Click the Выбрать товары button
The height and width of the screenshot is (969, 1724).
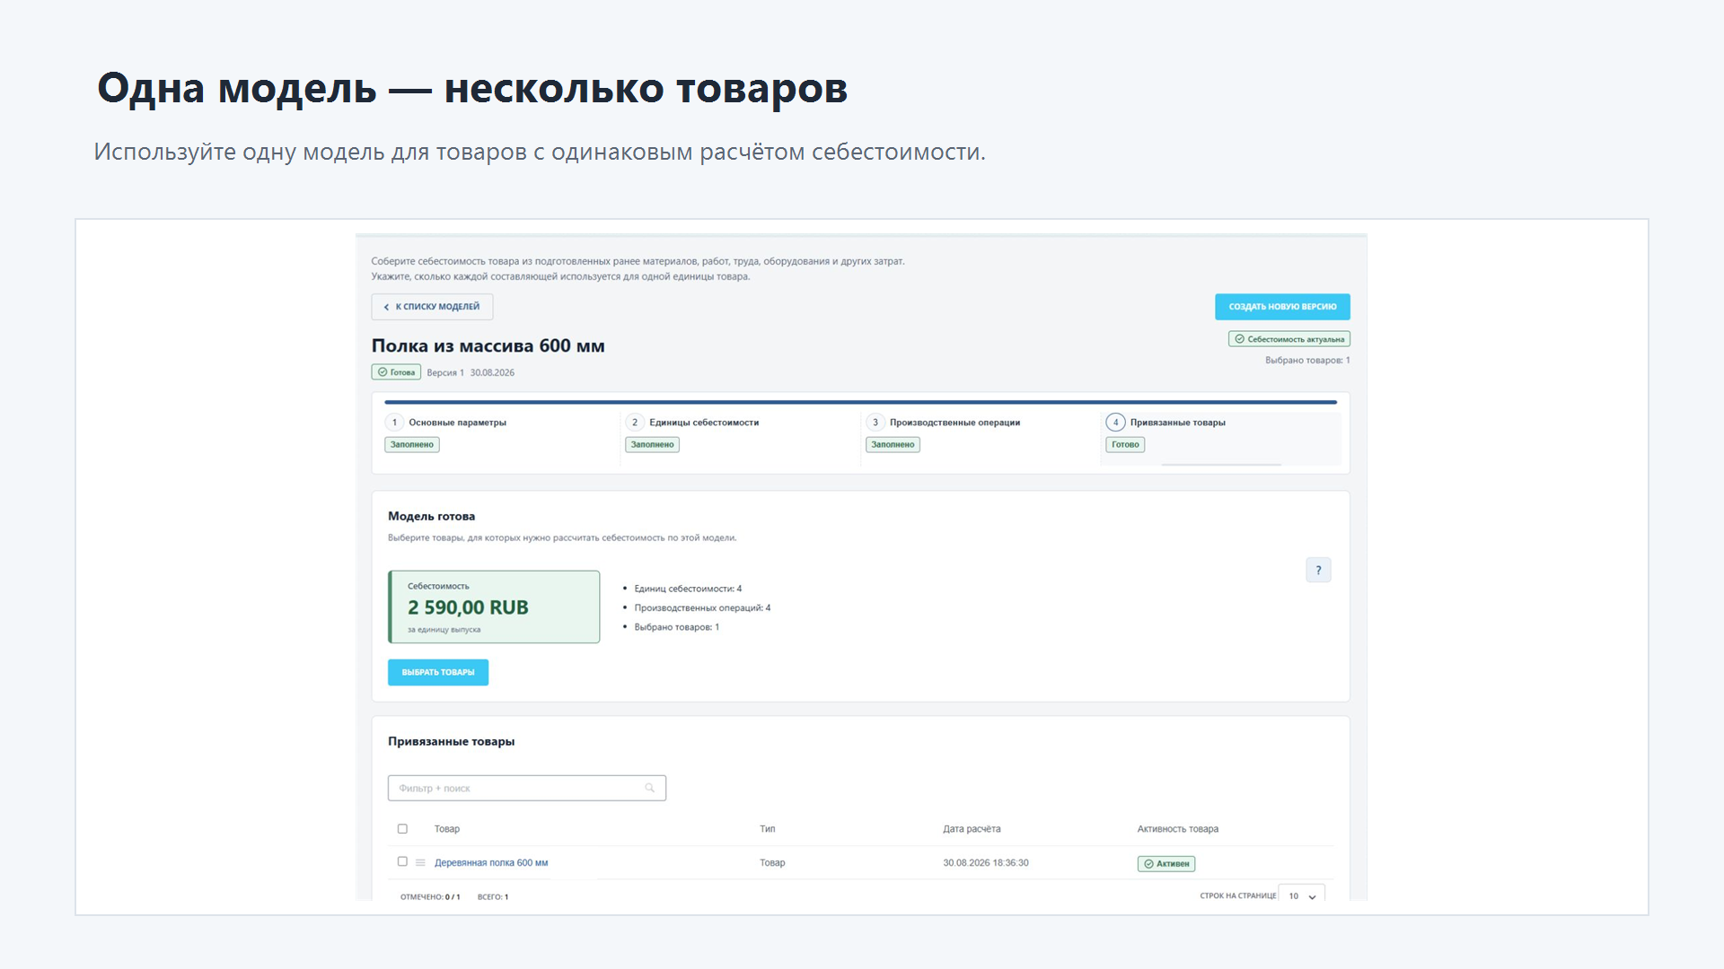pos(438,672)
